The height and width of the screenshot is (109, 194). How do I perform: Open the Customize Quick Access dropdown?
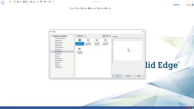point(53,2)
